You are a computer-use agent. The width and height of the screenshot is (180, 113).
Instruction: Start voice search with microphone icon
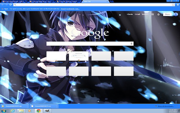(x=131, y=44)
